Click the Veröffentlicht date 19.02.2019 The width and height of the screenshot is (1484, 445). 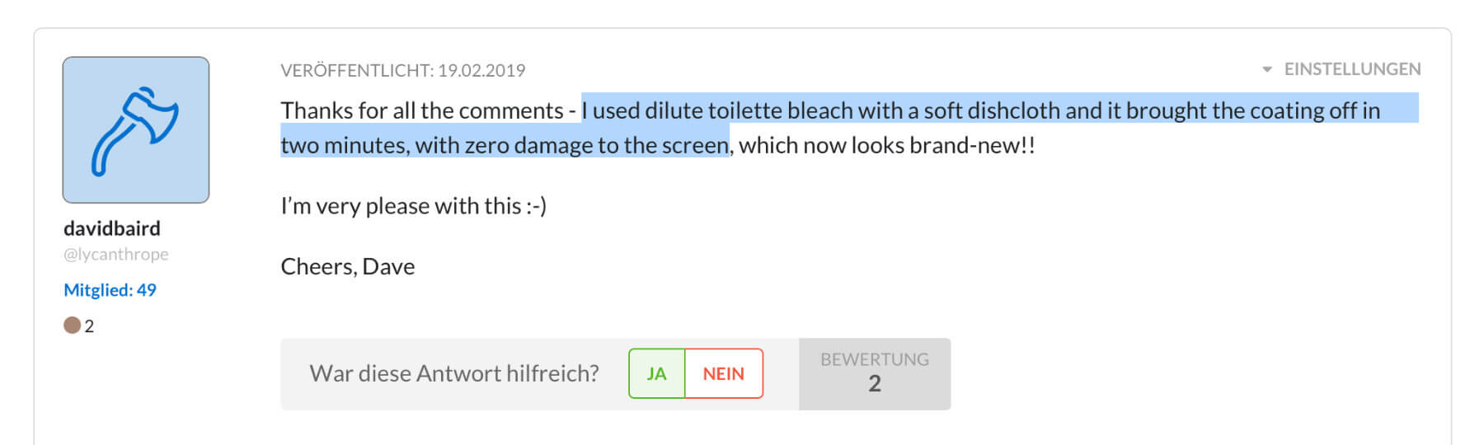pos(481,71)
